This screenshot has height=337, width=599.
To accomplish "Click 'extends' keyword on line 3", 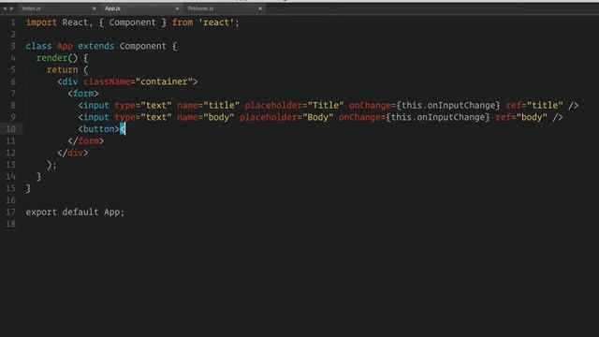I will pos(95,46).
